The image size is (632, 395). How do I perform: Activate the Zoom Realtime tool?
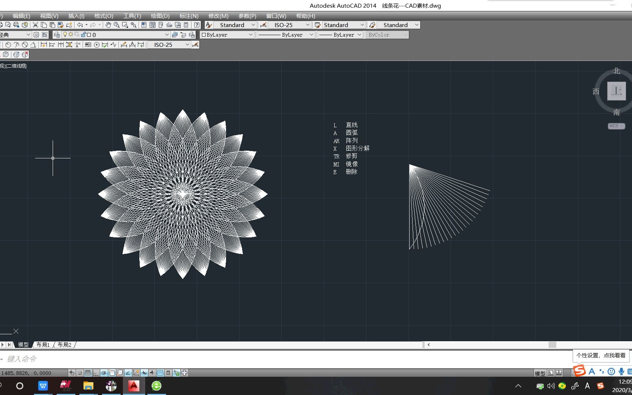117,25
